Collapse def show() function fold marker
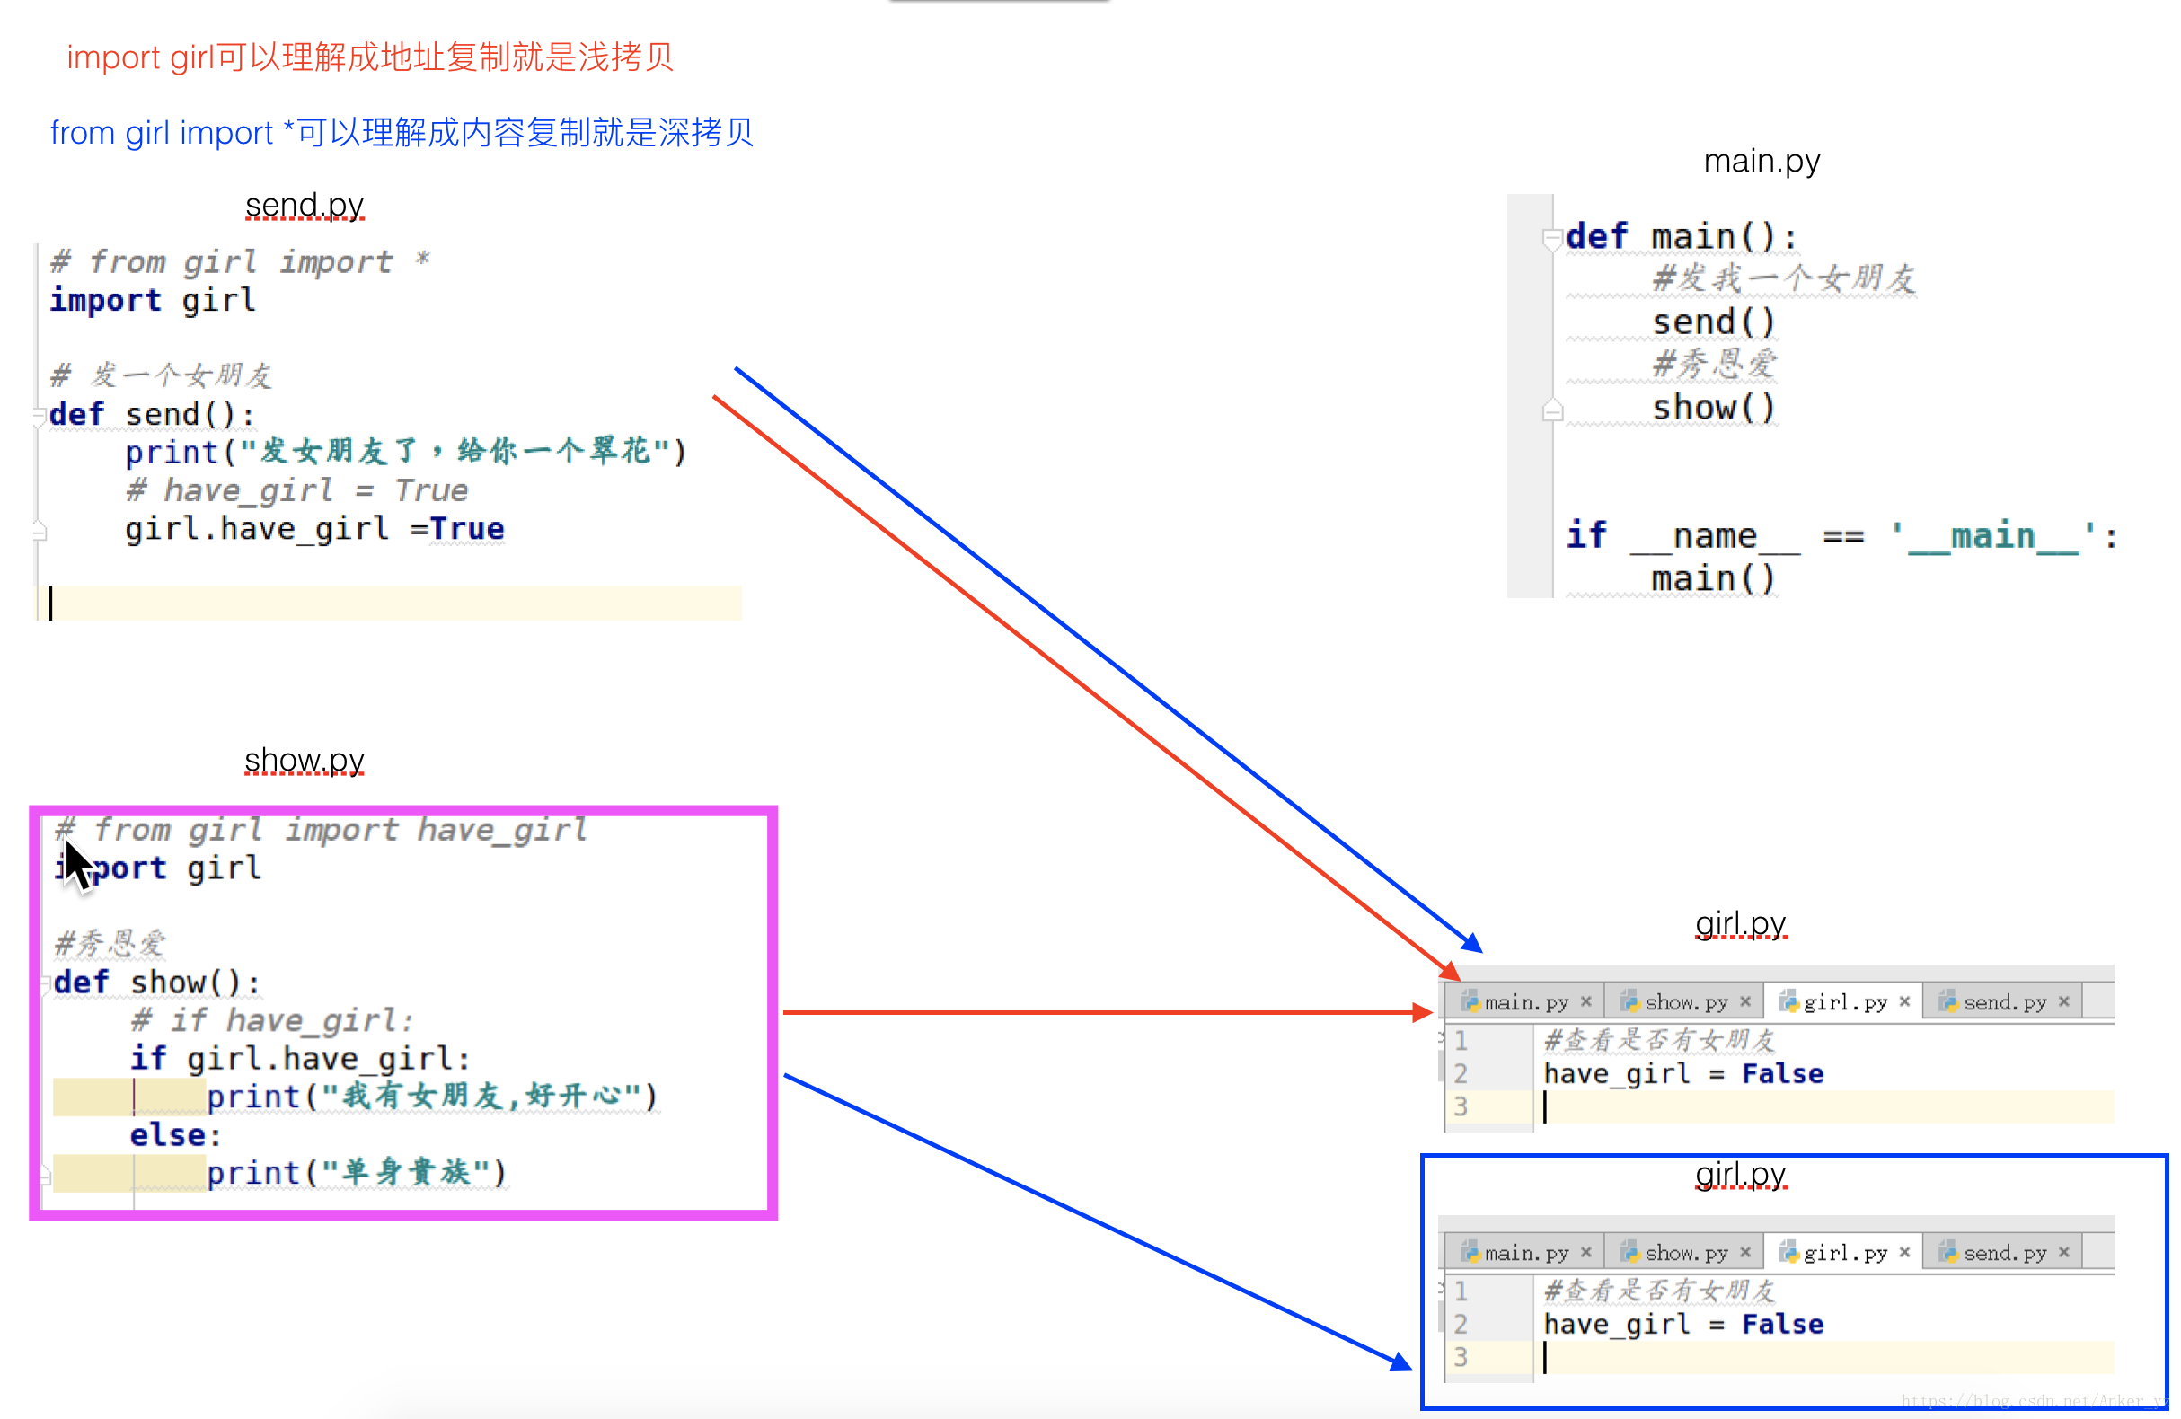The image size is (2181, 1419). 46,985
